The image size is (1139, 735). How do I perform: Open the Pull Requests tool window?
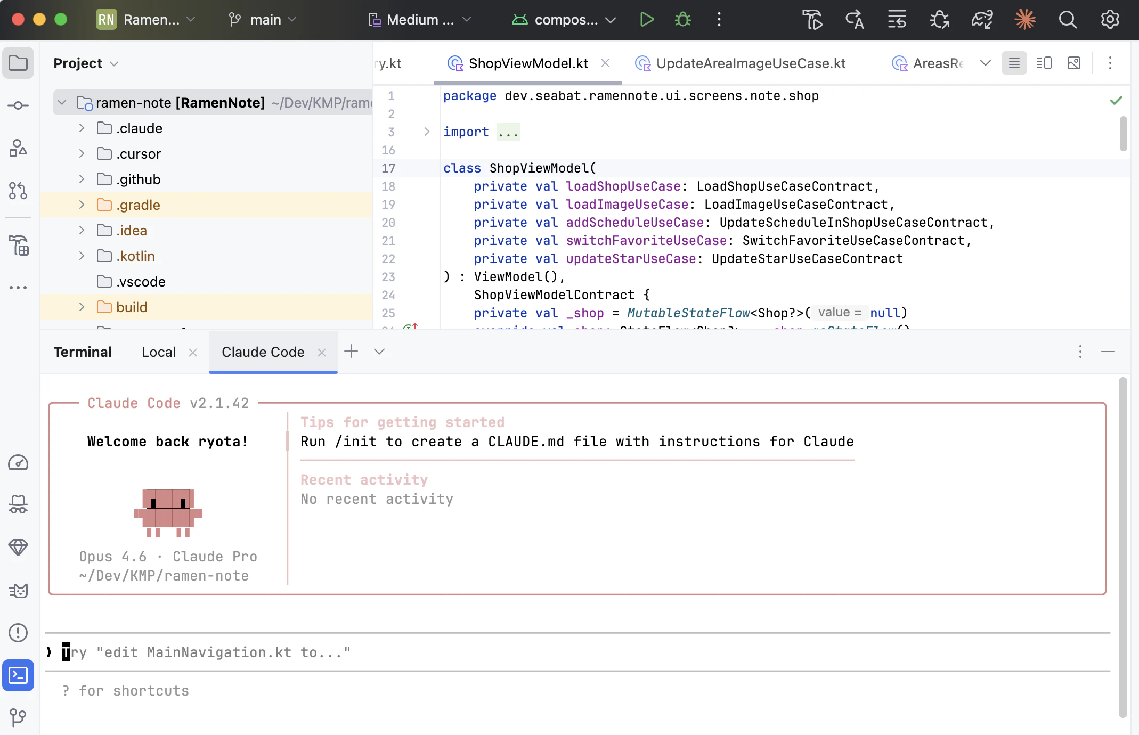[x=18, y=191]
